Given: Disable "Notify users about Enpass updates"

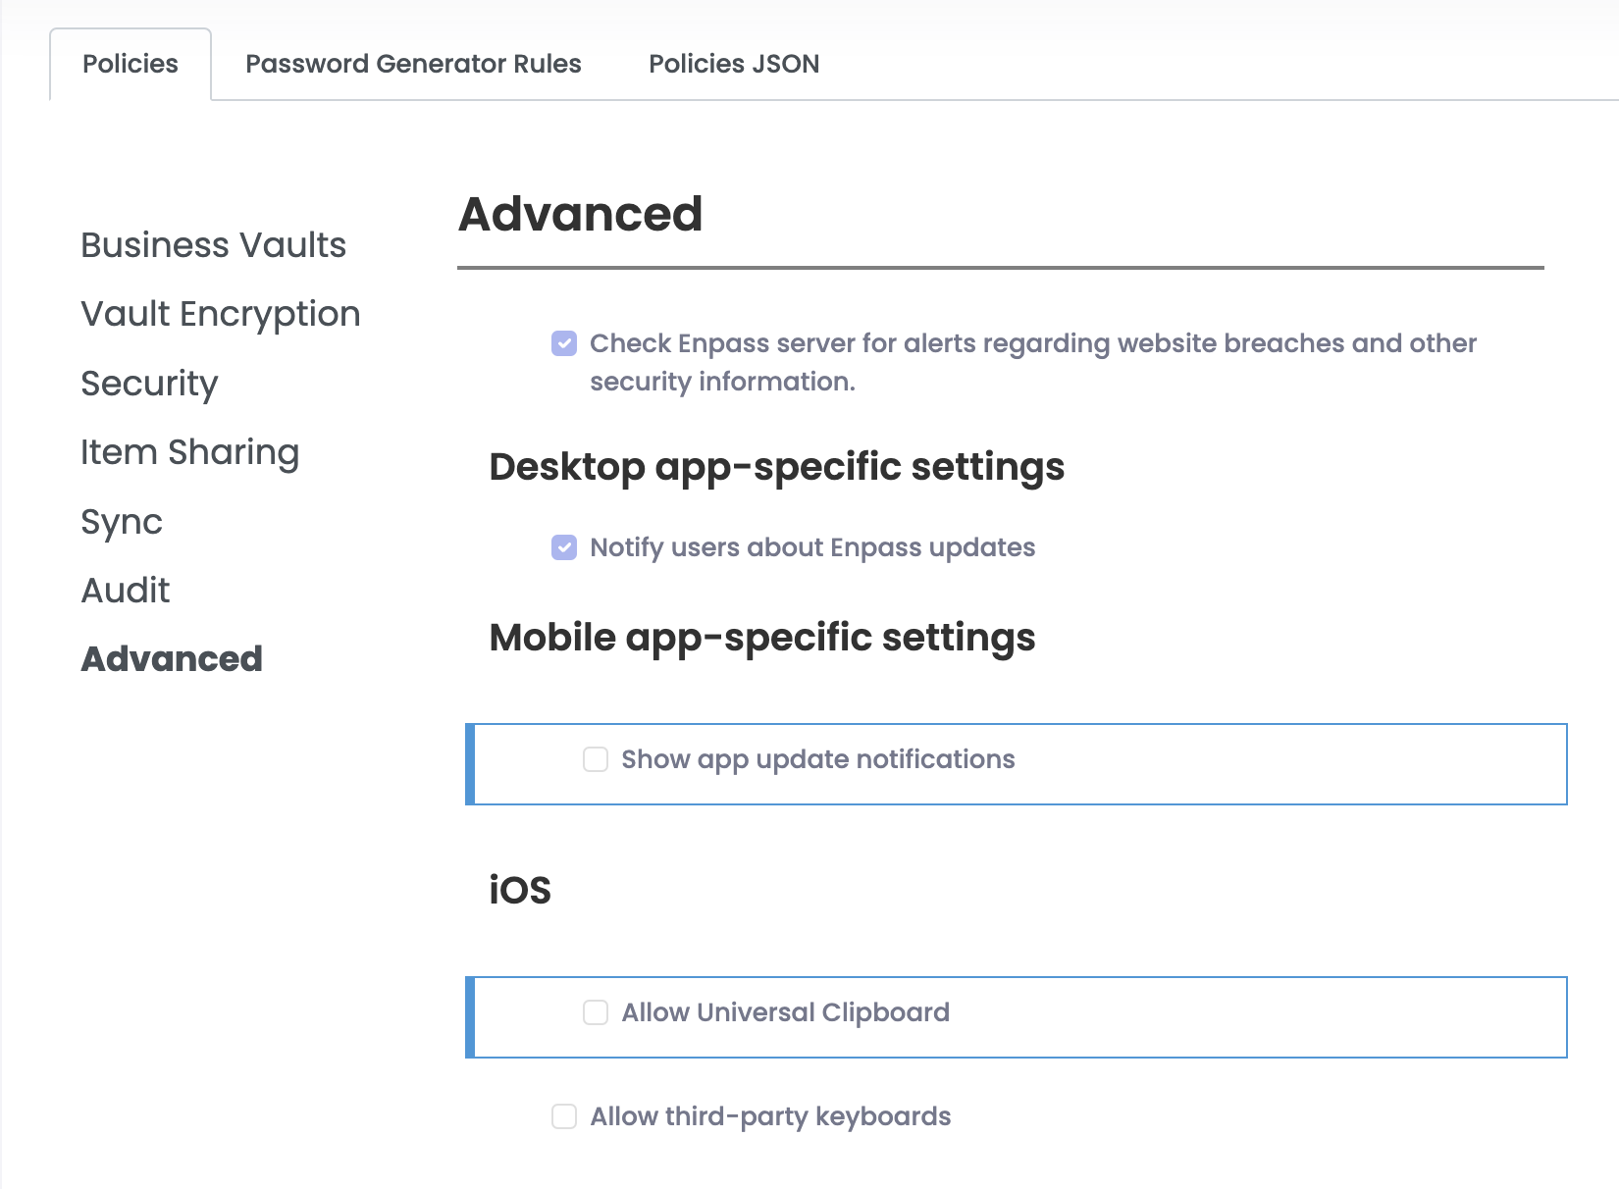Looking at the screenshot, I should tap(563, 547).
